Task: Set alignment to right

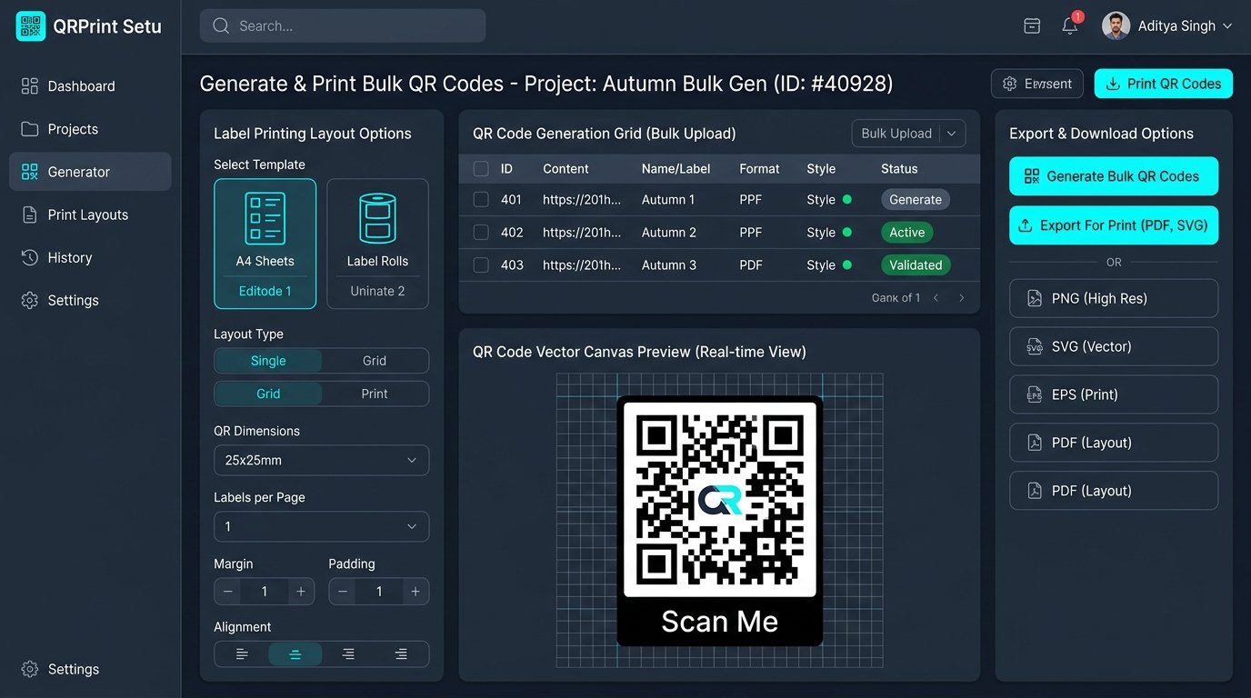Action: click(x=348, y=654)
